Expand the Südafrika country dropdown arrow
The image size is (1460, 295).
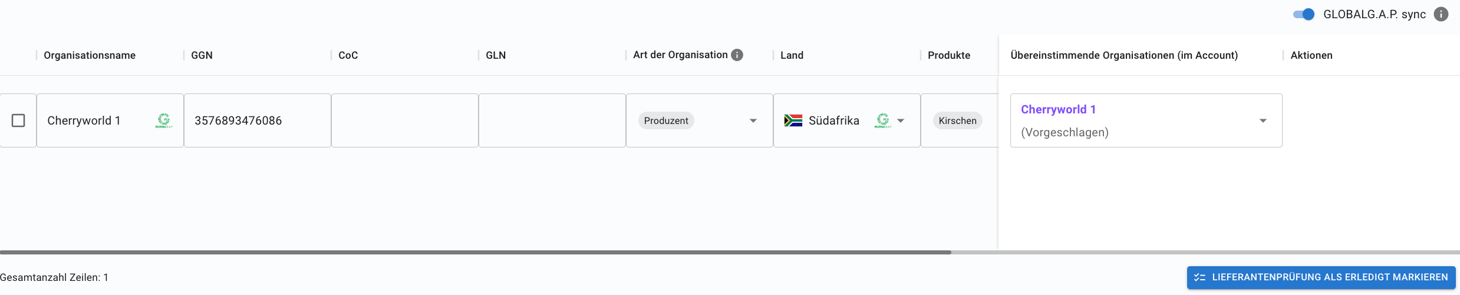(901, 121)
